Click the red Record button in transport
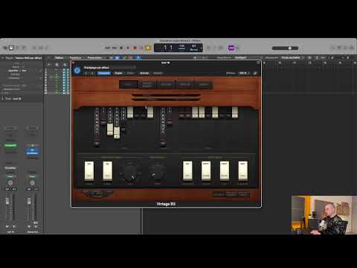357x268 pixels. [135, 48]
